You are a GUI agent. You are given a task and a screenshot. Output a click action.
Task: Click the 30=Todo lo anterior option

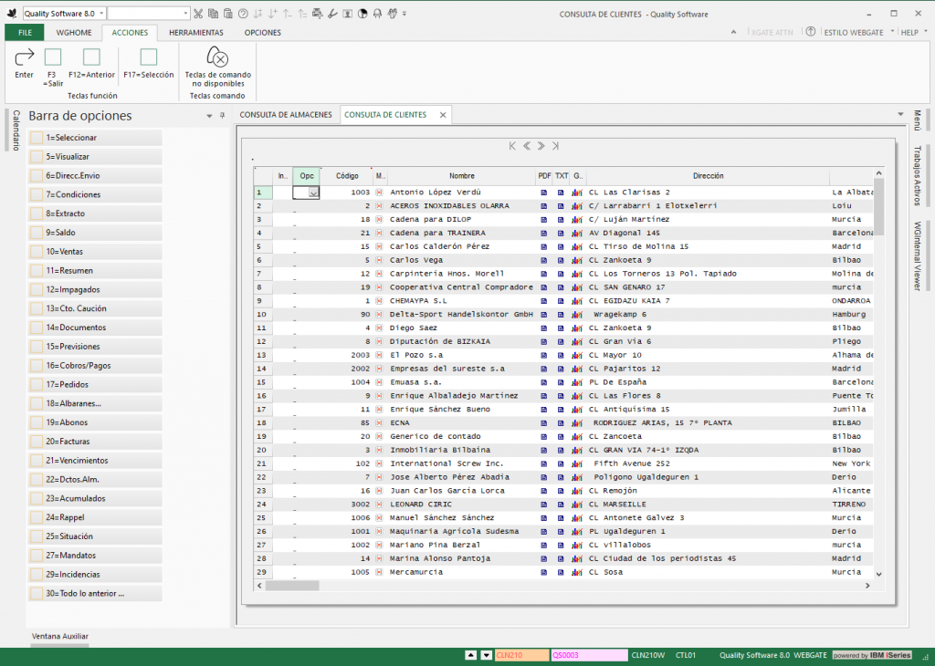[95, 593]
